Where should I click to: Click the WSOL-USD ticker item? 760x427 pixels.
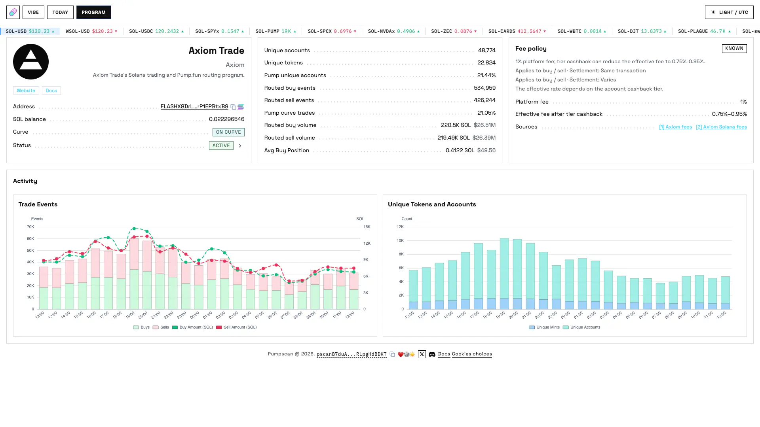click(91, 31)
